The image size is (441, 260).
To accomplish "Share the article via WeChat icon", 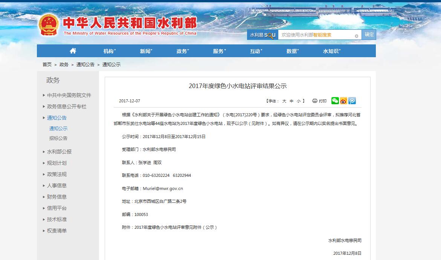I will coord(335,100).
